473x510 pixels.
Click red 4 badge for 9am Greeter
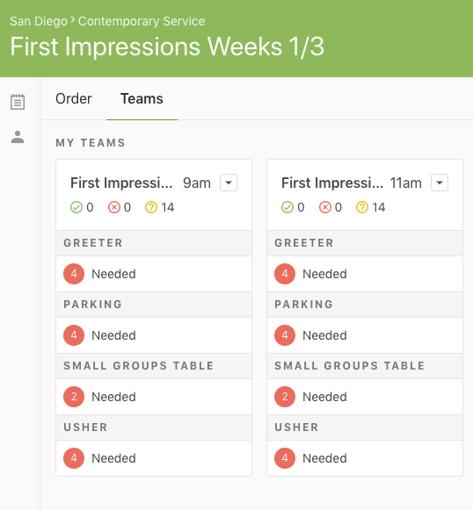pyautogui.click(x=74, y=274)
